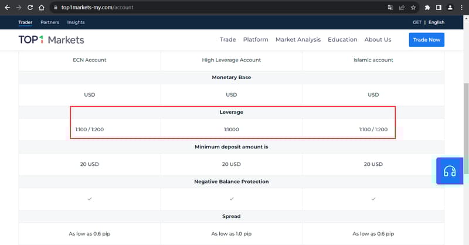The height and width of the screenshot is (245, 469).
Task: Open the browser extensions puzzle icon
Action: 427,8
